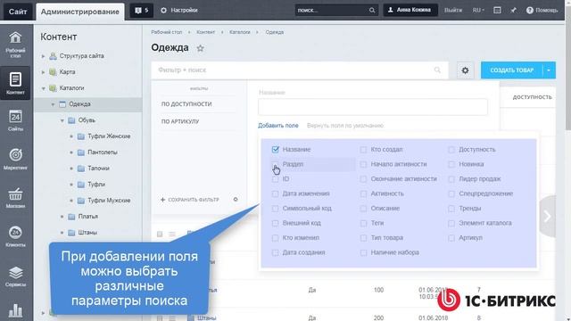This screenshot has height=321, width=571.
Task: Click Вернуть поля по умолчанию link
Action: pyautogui.click(x=345, y=125)
